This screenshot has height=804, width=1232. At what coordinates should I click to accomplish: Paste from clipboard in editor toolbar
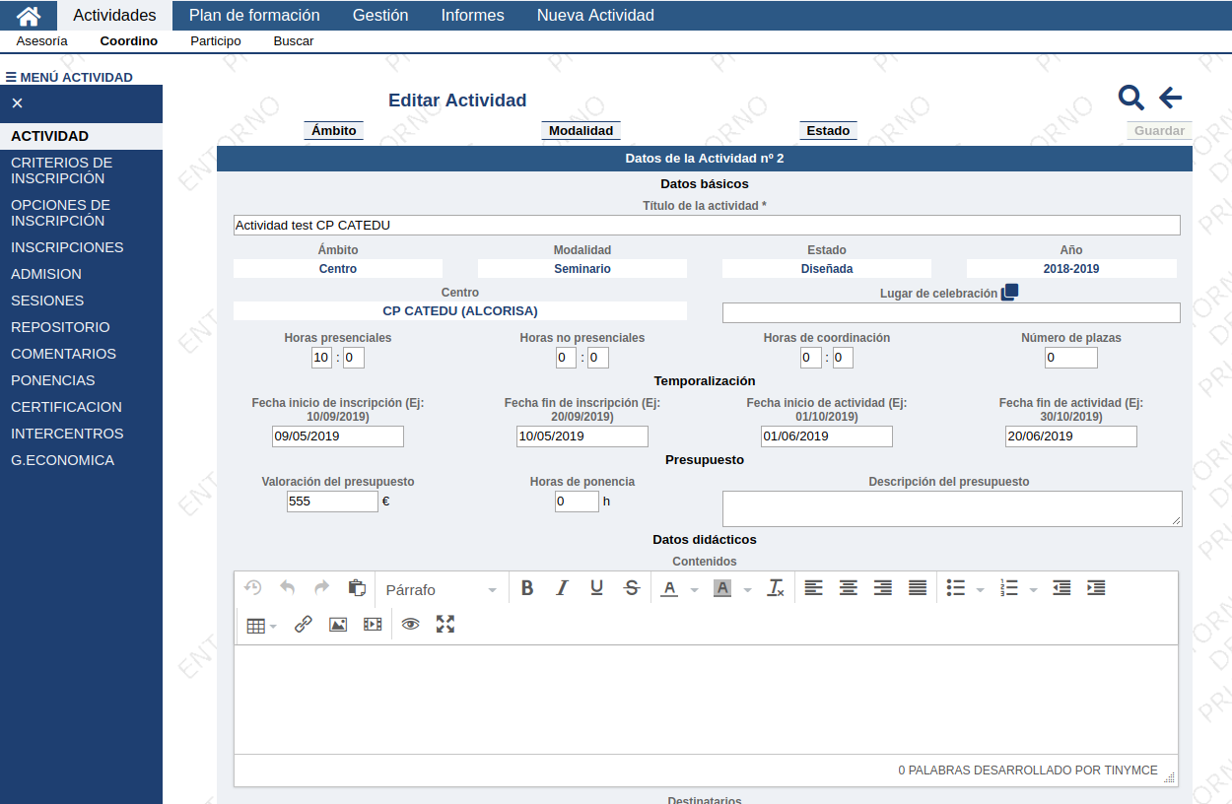pos(357,587)
